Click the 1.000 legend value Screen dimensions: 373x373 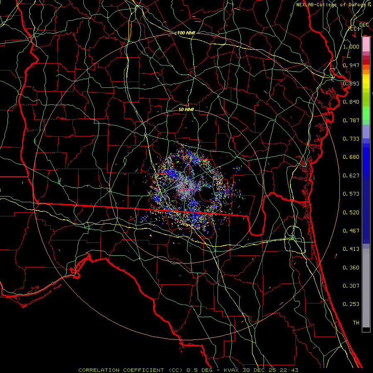pos(351,46)
